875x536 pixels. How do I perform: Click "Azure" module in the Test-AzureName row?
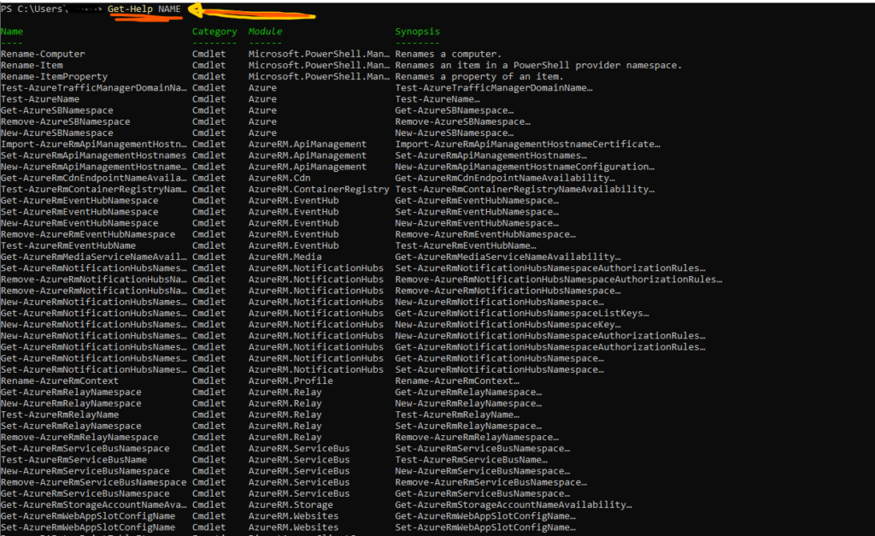(x=262, y=99)
